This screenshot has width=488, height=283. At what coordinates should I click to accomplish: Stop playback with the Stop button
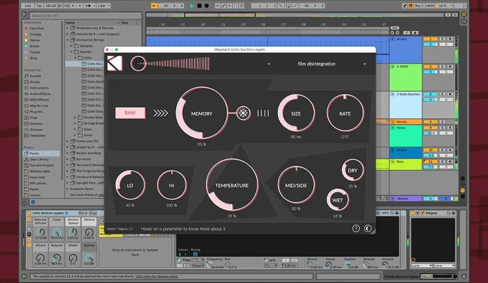199,6
